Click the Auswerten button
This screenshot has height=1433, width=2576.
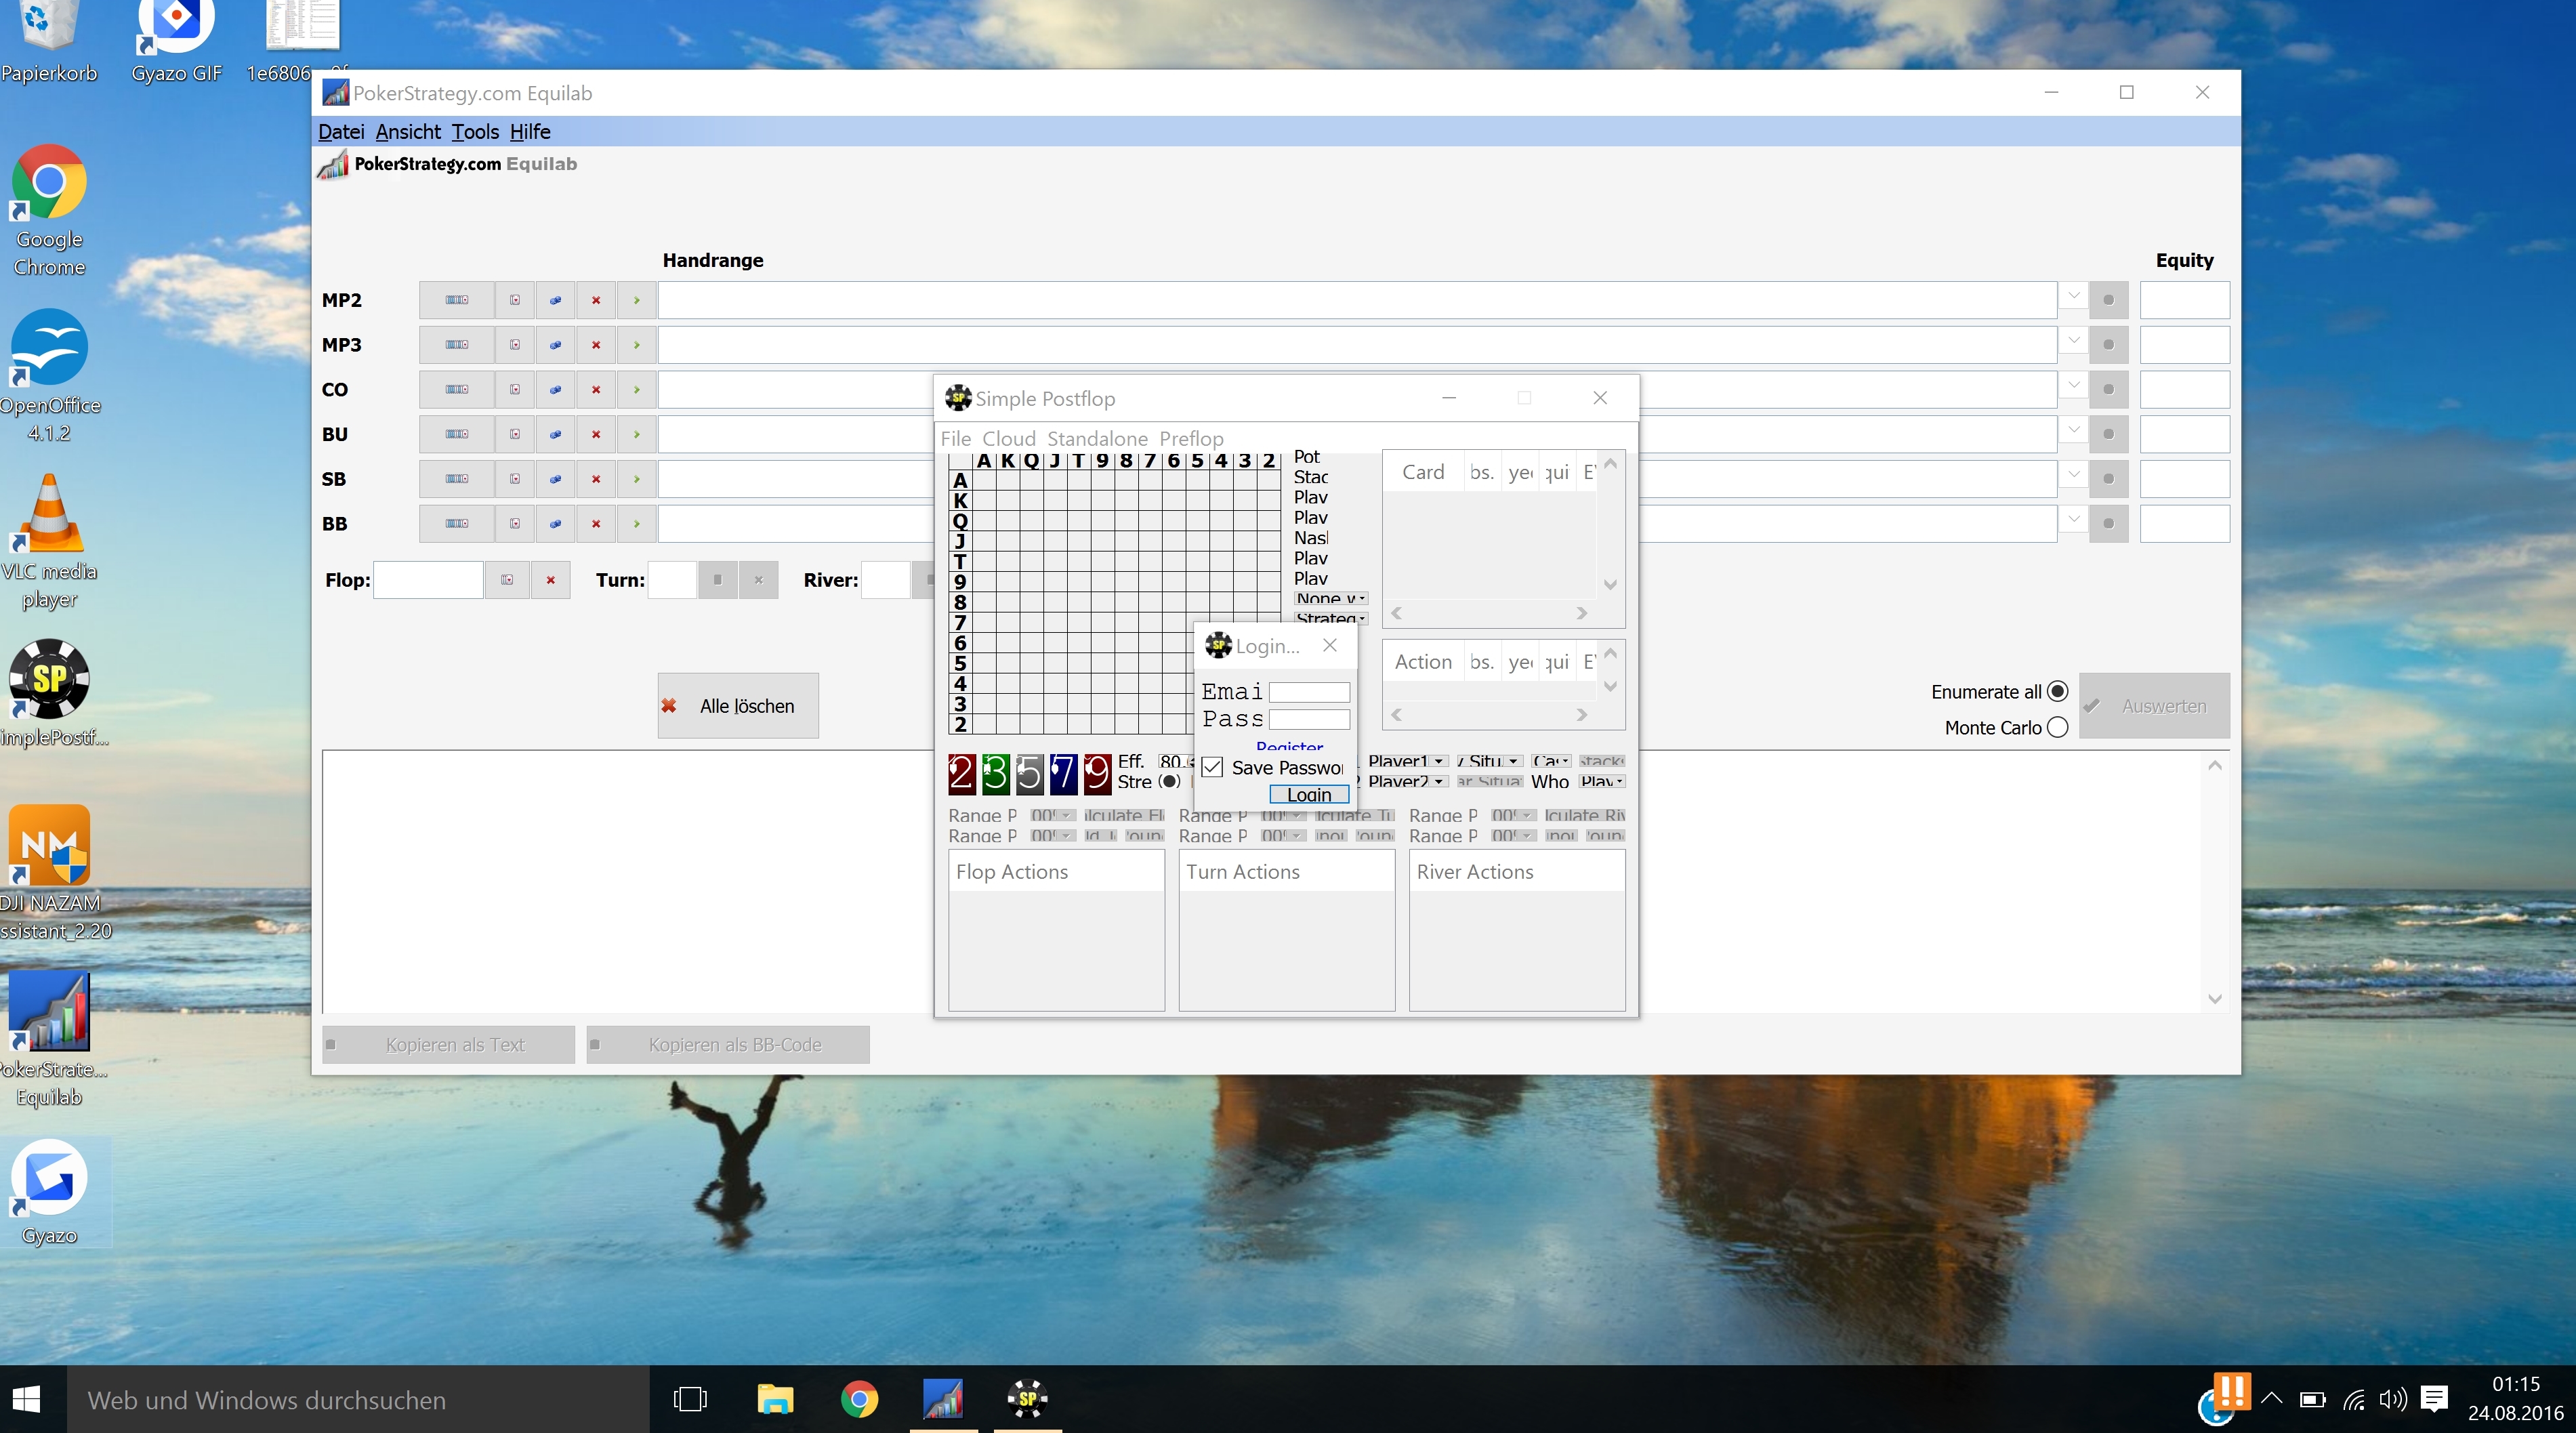click(x=2154, y=706)
